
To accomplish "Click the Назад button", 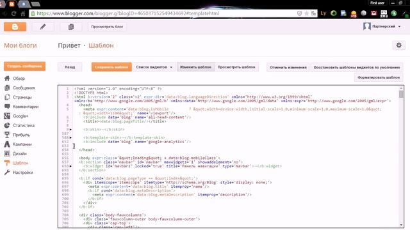I will click(x=70, y=67).
